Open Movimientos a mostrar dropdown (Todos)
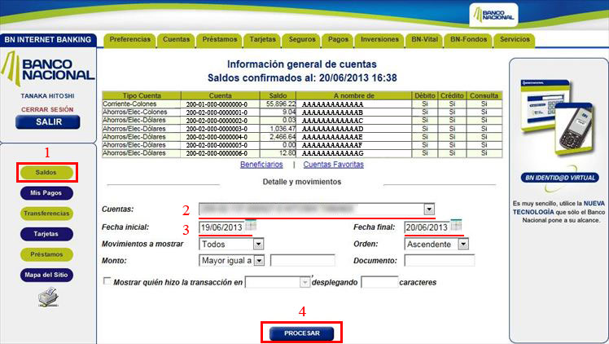 pos(258,244)
